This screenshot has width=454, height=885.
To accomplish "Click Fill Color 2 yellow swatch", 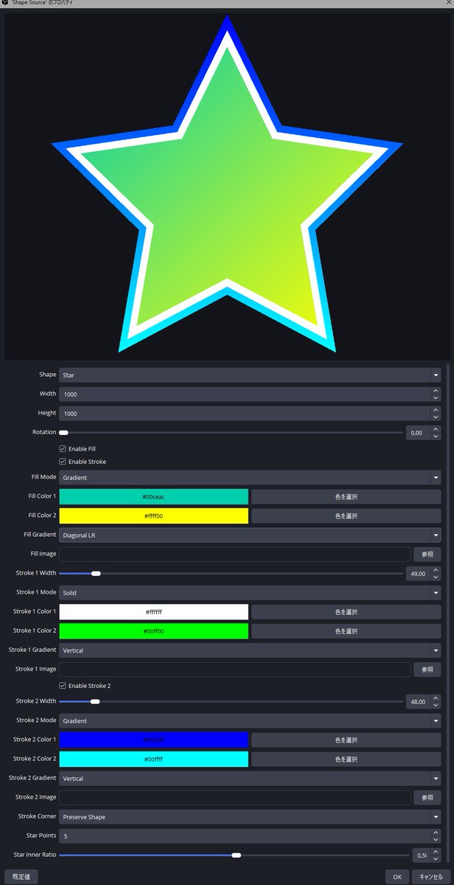I will point(153,516).
